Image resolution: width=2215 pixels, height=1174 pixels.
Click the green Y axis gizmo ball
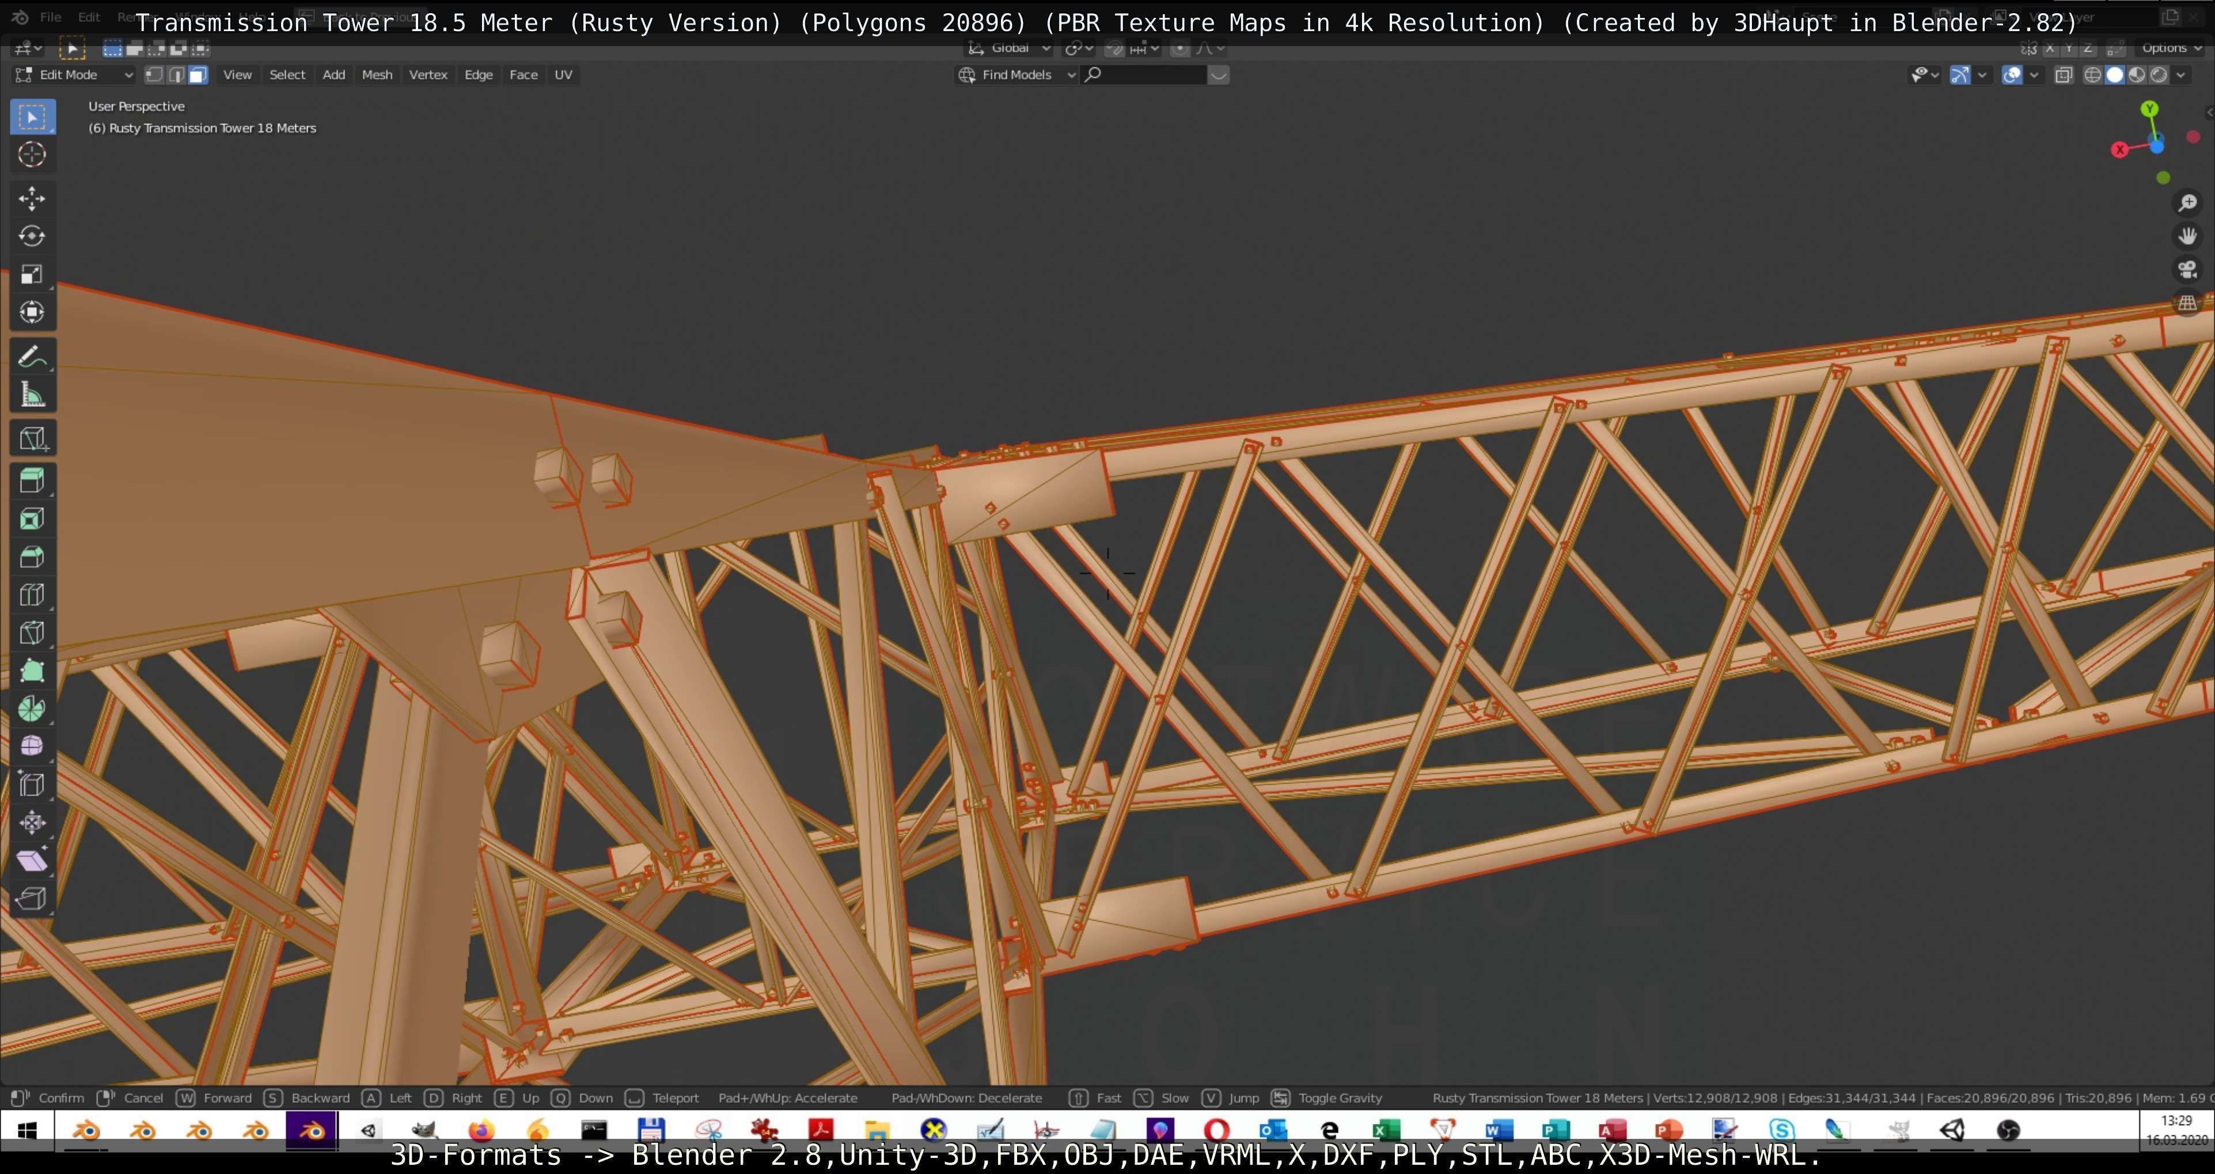tap(2150, 108)
